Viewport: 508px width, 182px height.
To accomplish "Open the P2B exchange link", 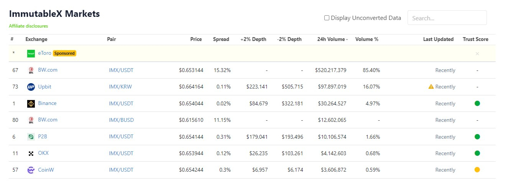I will (42, 136).
